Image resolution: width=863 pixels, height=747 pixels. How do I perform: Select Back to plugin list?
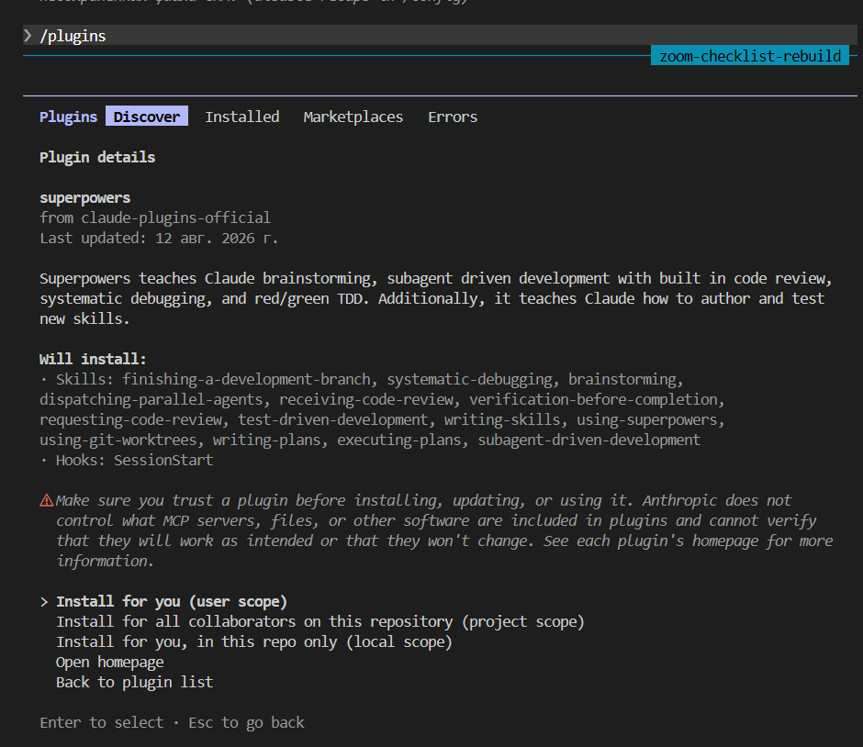tap(134, 683)
